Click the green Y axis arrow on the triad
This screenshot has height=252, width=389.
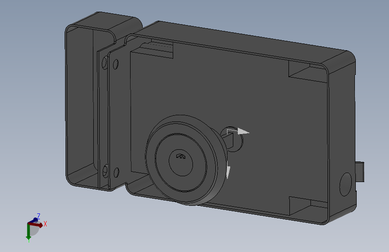tap(29, 232)
